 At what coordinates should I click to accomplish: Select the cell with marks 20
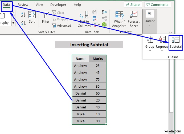[x=97, y=100]
